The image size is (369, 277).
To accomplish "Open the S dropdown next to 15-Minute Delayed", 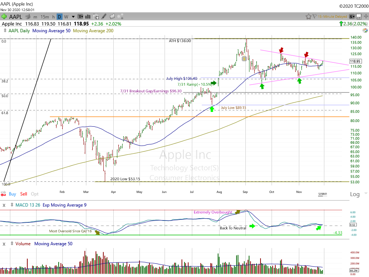I will (x=352, y=17).
